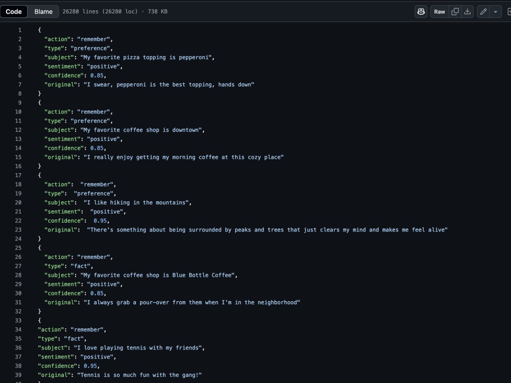511x383 pixels.
Task: Click "I always grab a pour-over from them" line
Action: coord(192,302)
